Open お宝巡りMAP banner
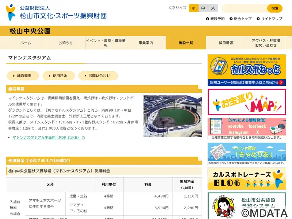The width and height of the screenshot is (292, 219). (247, 102)
